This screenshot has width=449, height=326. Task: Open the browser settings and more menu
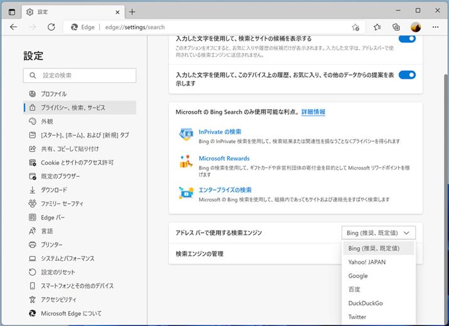click(x=435, y=27)
